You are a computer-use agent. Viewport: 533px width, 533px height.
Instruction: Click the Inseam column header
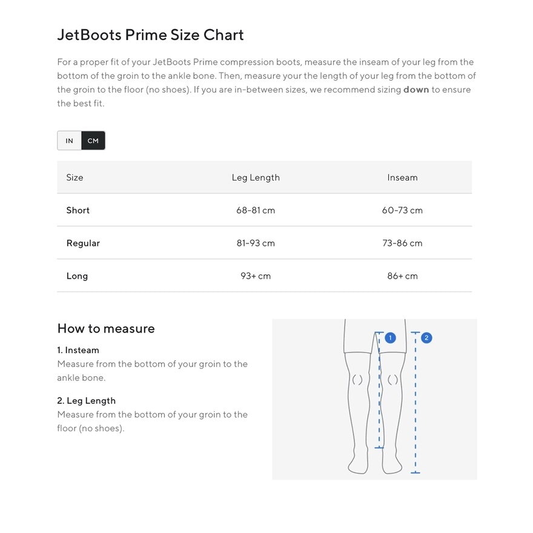[x=402, y=177]
